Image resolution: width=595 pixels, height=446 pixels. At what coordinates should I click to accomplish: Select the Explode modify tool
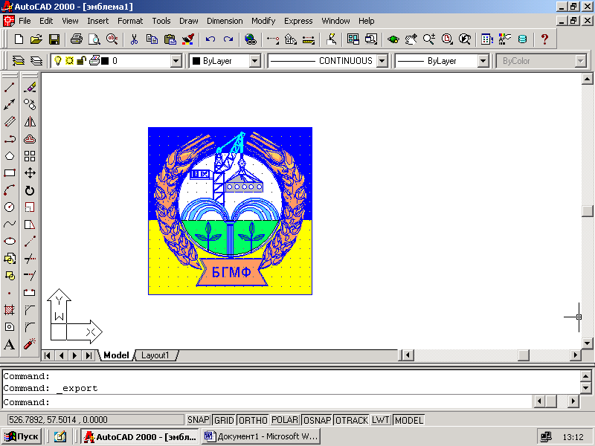(x=30, y=344)
